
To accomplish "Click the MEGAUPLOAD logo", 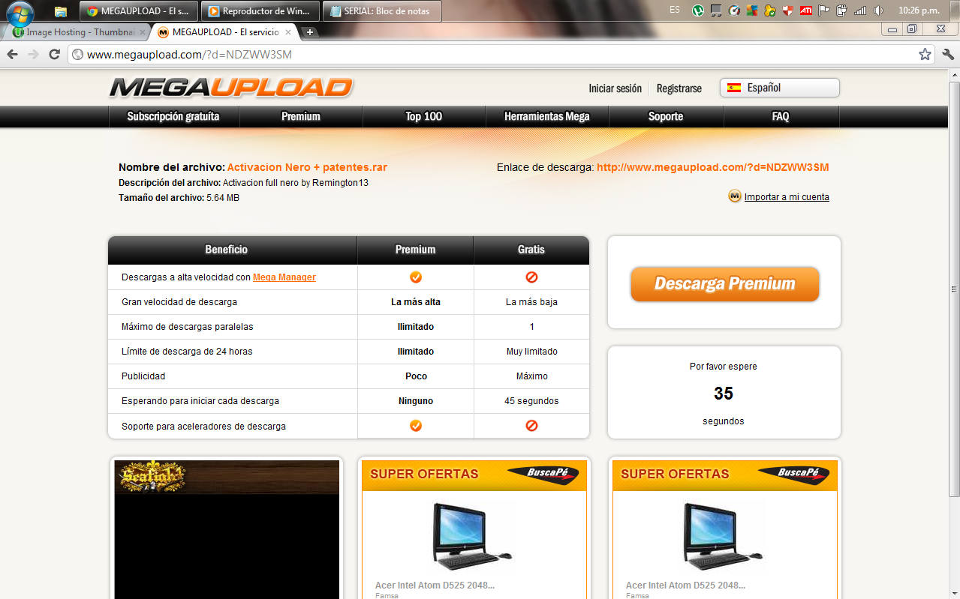I will pyautogui.click(x=231, y=88).
